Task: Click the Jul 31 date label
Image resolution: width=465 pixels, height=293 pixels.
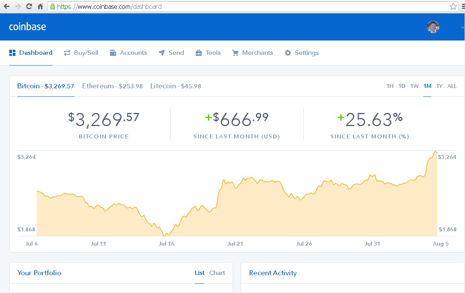Action: (372, 244)
